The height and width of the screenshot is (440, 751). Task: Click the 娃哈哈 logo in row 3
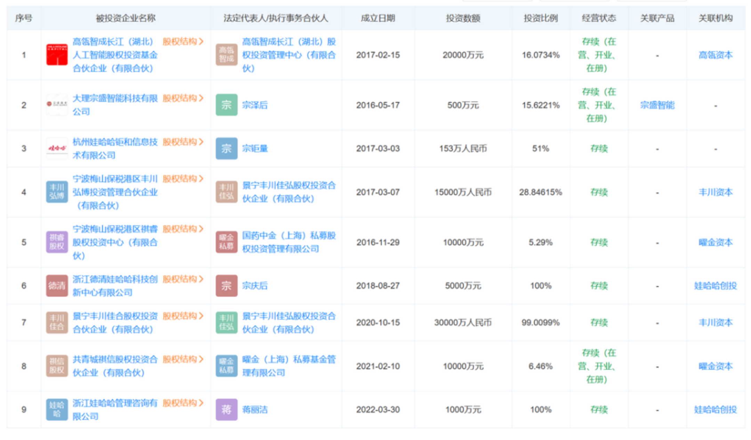pos(57,149)
